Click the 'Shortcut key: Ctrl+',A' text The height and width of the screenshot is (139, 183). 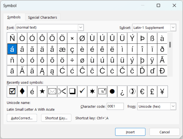click(92, 118)
